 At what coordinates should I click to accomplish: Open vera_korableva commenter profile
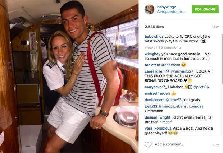(x=158, y=129)
